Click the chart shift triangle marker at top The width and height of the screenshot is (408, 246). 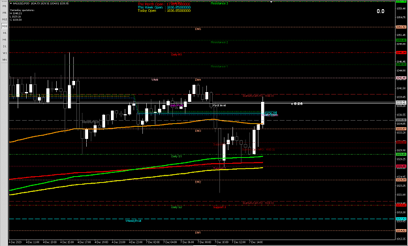point(271,2)
